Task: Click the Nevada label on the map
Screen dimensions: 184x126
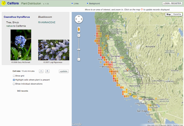Action: [x=150, y=46]
